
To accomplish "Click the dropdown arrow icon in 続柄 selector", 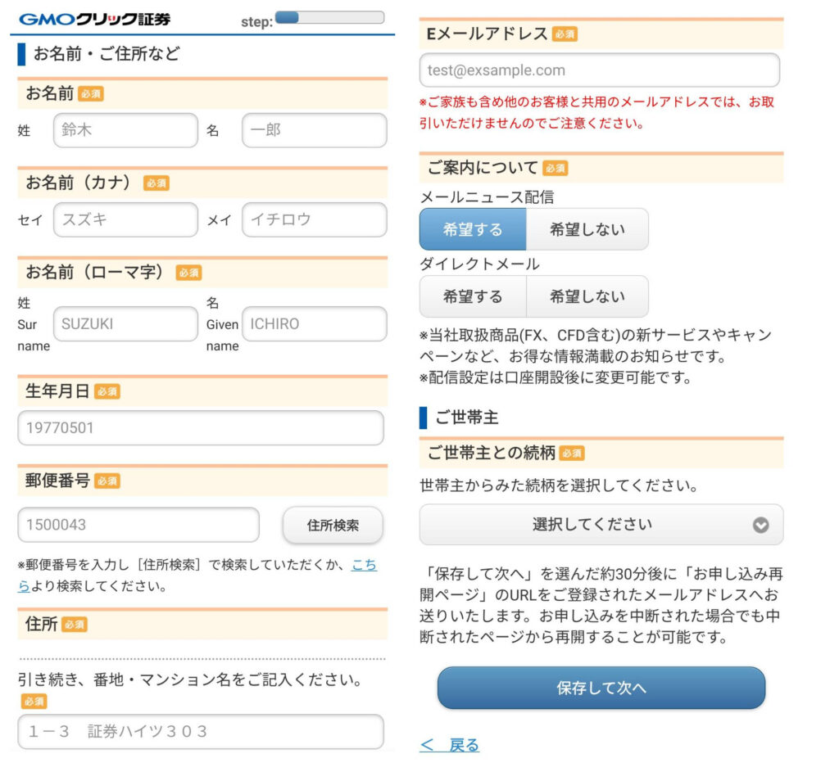I will point(760,525).
